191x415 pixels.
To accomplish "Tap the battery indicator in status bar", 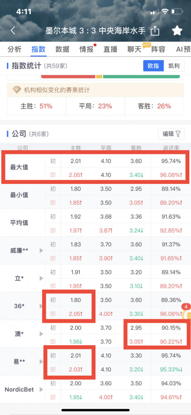I will pyautogui.click(x=177, y=12).
